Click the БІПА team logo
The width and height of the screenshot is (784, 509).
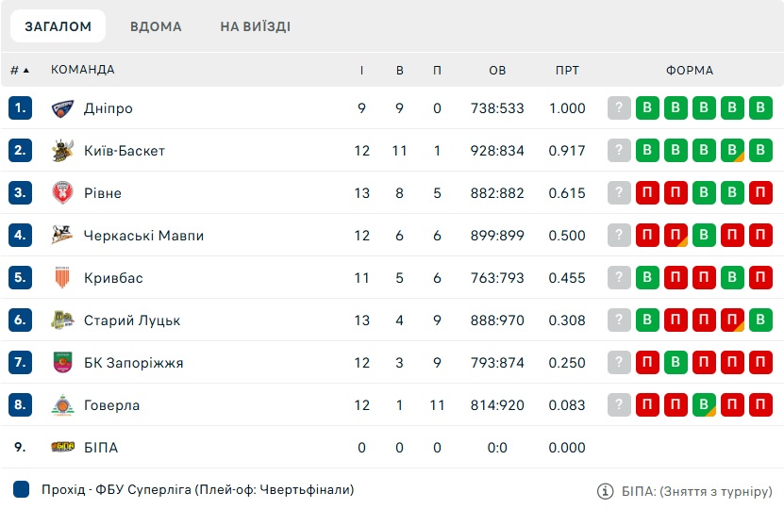pos(62,447)
